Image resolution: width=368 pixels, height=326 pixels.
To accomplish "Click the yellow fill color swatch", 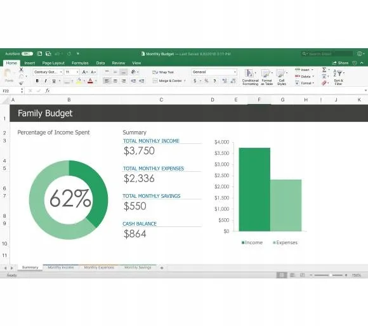I will click(x=79, y=81).
